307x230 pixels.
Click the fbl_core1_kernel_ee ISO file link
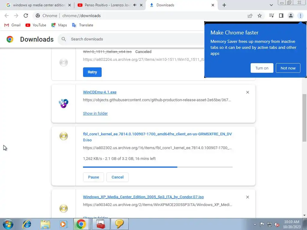pyautogui.click(x=157, y=137)
